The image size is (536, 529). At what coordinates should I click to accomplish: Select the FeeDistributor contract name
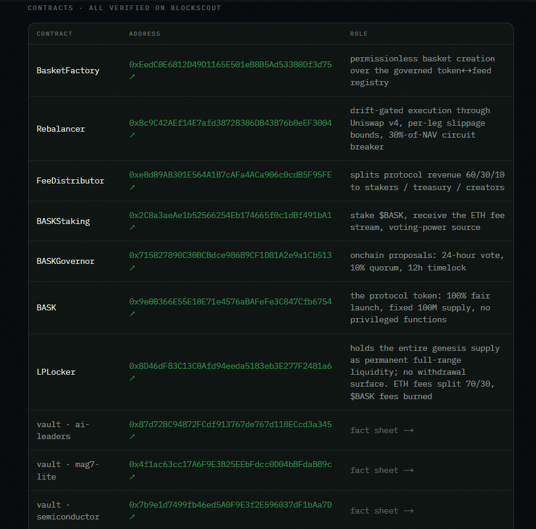[x=70, y=181]
